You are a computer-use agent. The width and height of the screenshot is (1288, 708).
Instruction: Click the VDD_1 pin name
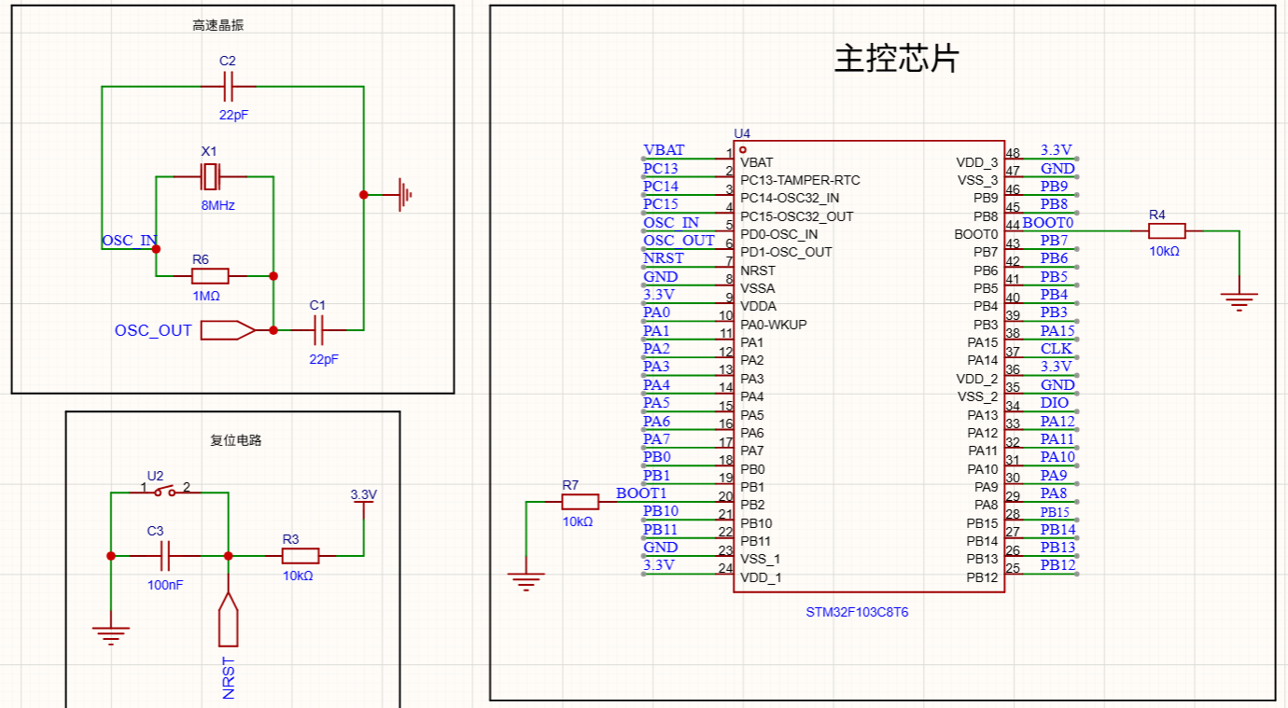pyautogui.click(x=762, y=577)
